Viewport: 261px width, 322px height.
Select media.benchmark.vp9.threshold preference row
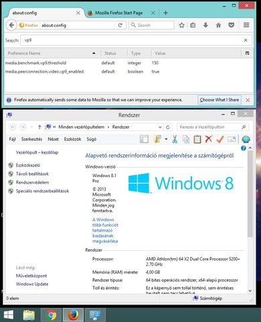tap(128, 63)
